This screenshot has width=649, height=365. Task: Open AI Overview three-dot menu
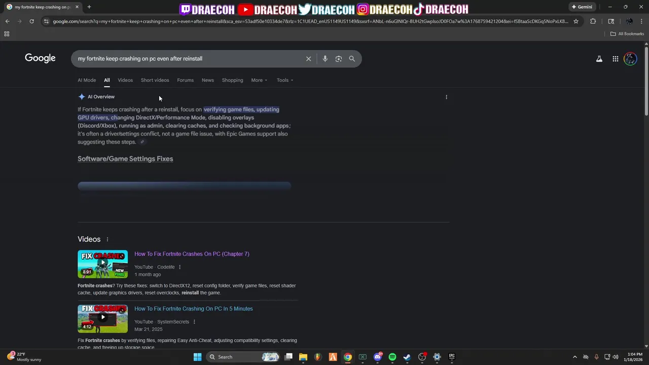[446, 97]
